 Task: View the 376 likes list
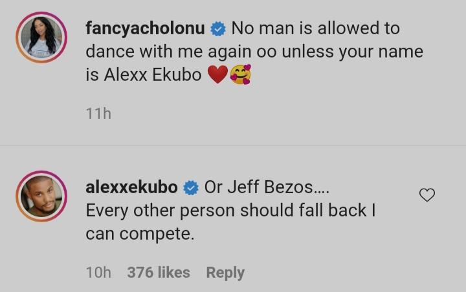(159, 273)
